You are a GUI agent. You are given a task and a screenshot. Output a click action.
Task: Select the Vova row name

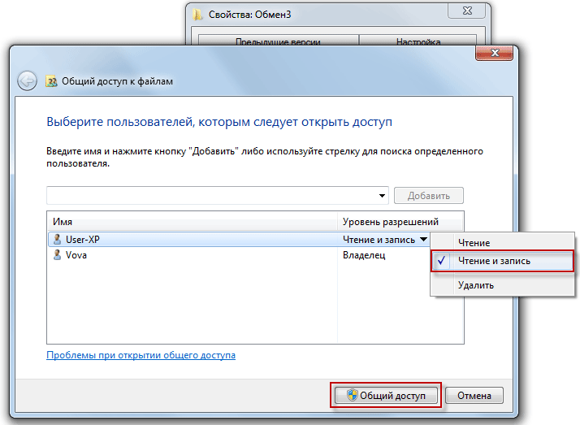pos(76,255)
